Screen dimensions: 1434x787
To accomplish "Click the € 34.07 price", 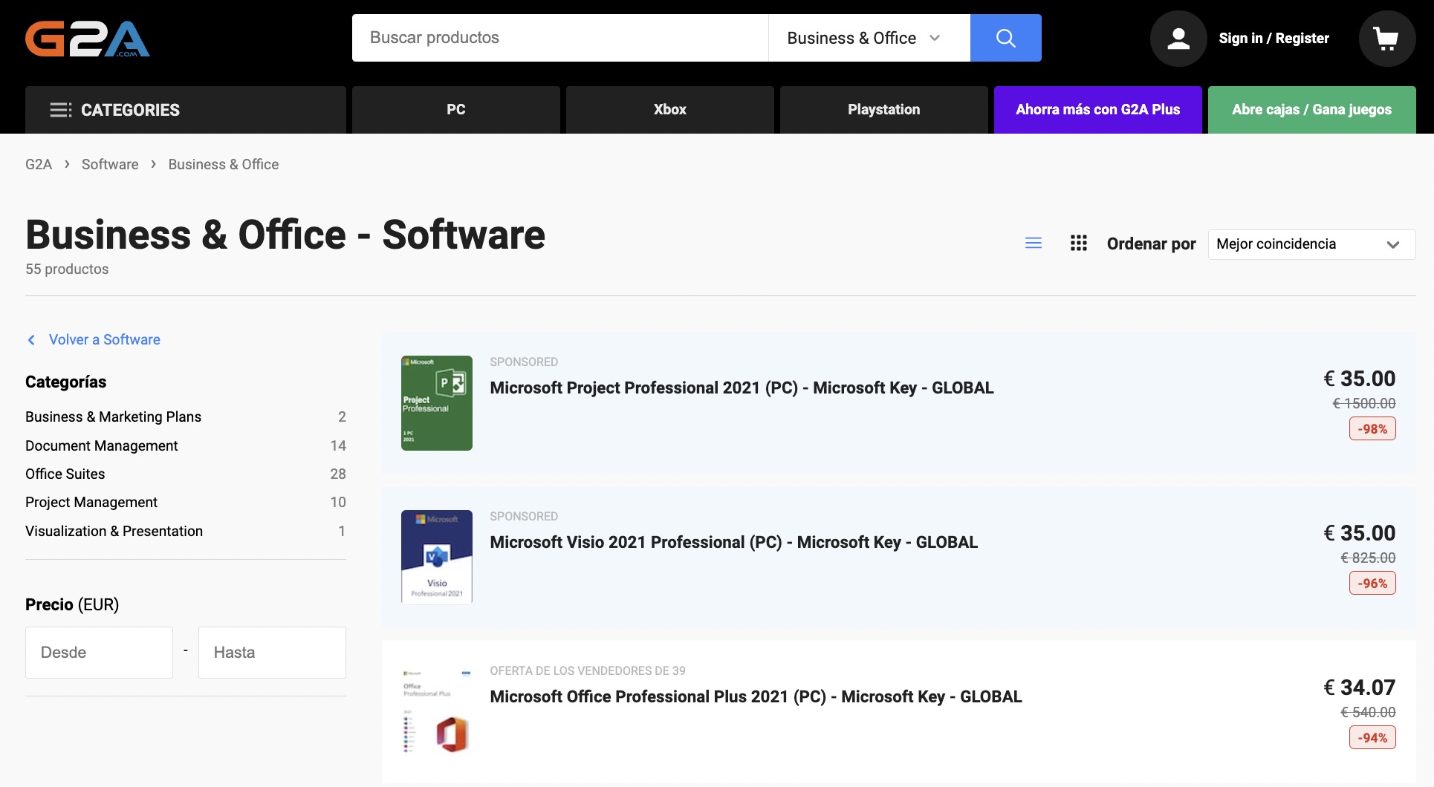I will pyautogui.click(x=1360, y=688).
